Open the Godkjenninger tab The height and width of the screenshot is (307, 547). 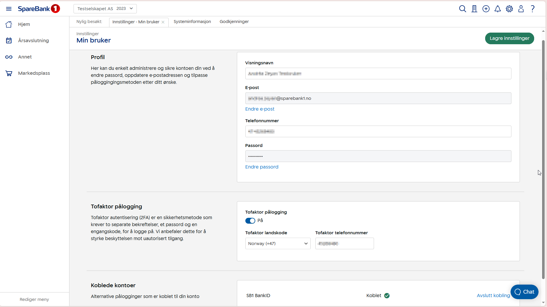pos(234,22)
